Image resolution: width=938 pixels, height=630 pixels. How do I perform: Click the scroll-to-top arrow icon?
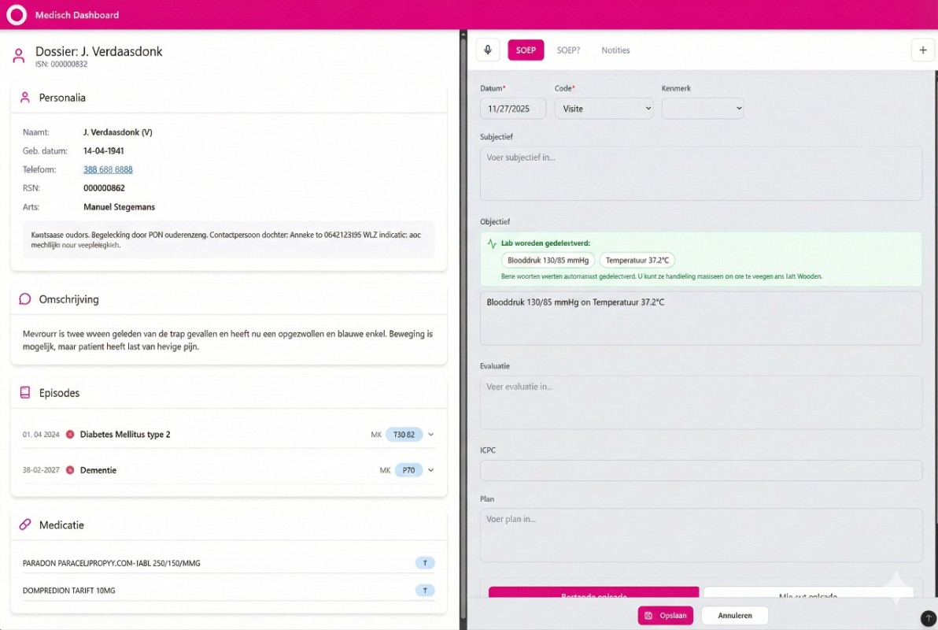tap(928, 618)
